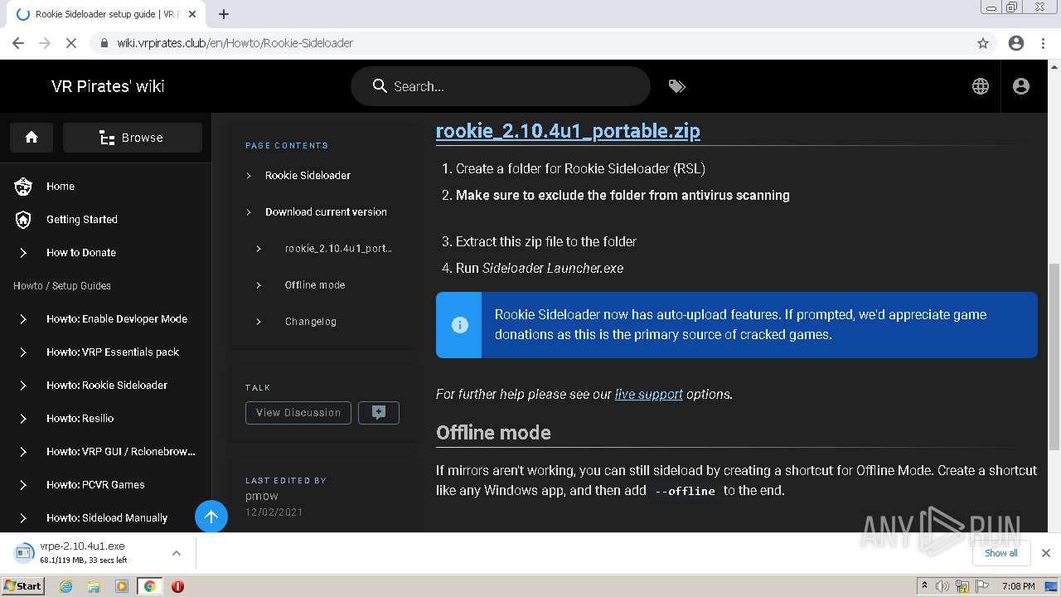Open Internet Explorer from taskbar
1061x597 pixels.
coord(65,586)
